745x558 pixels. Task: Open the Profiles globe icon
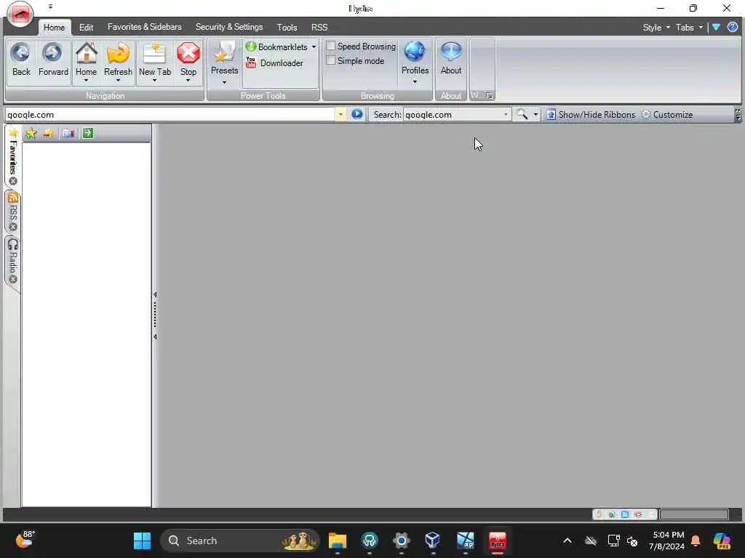coord(415,52)
